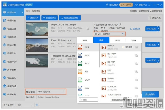Click the 添加文件夹 button
Viewport: 165px width, 110px height.
point(50,18)
